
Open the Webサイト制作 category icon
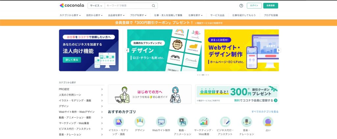[x=161, y=122]
